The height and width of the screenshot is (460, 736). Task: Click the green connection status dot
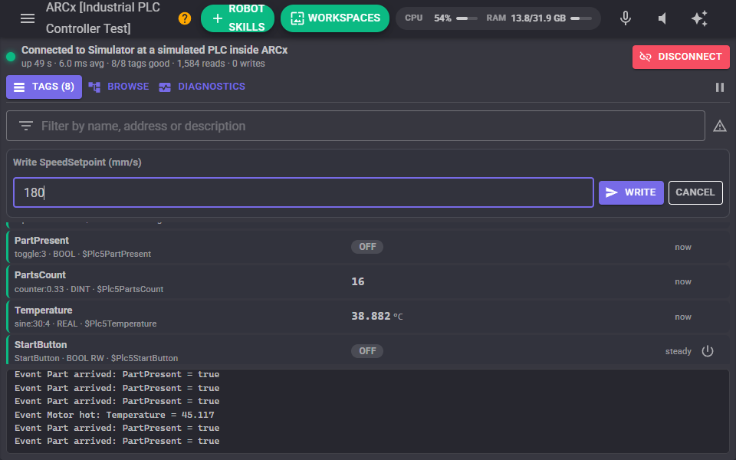11,57
